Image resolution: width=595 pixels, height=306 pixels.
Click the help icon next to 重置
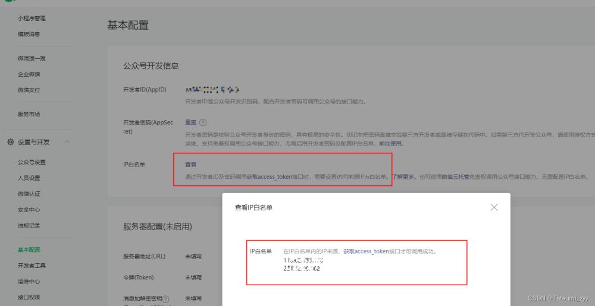(x=203, y=122)
